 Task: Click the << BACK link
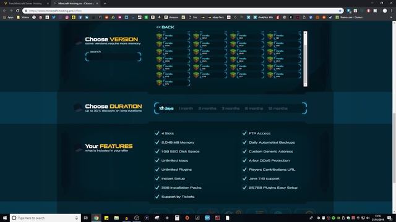[x=165, y=27]
